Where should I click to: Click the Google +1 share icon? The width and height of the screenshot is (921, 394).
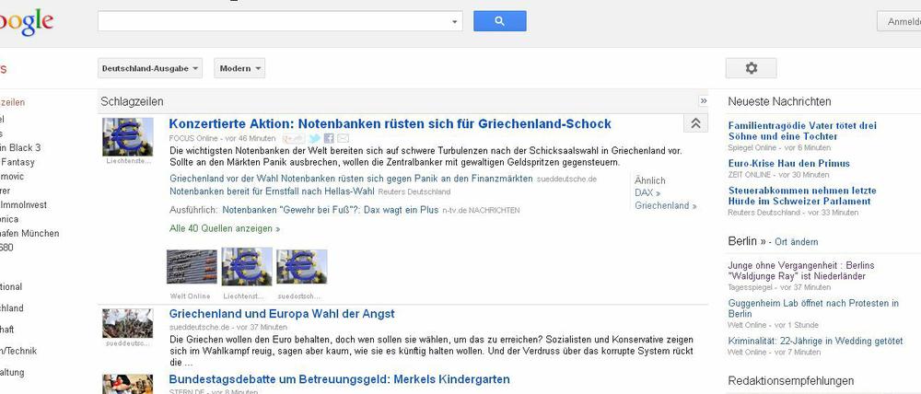293,139
